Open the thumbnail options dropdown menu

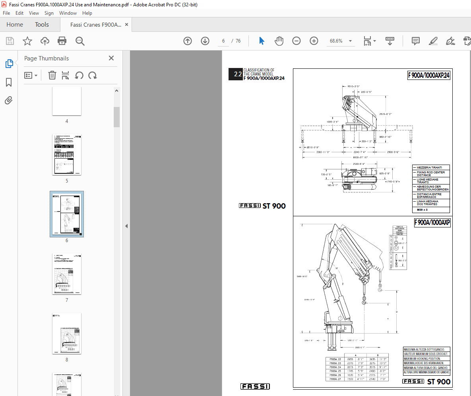pos(31,75)
